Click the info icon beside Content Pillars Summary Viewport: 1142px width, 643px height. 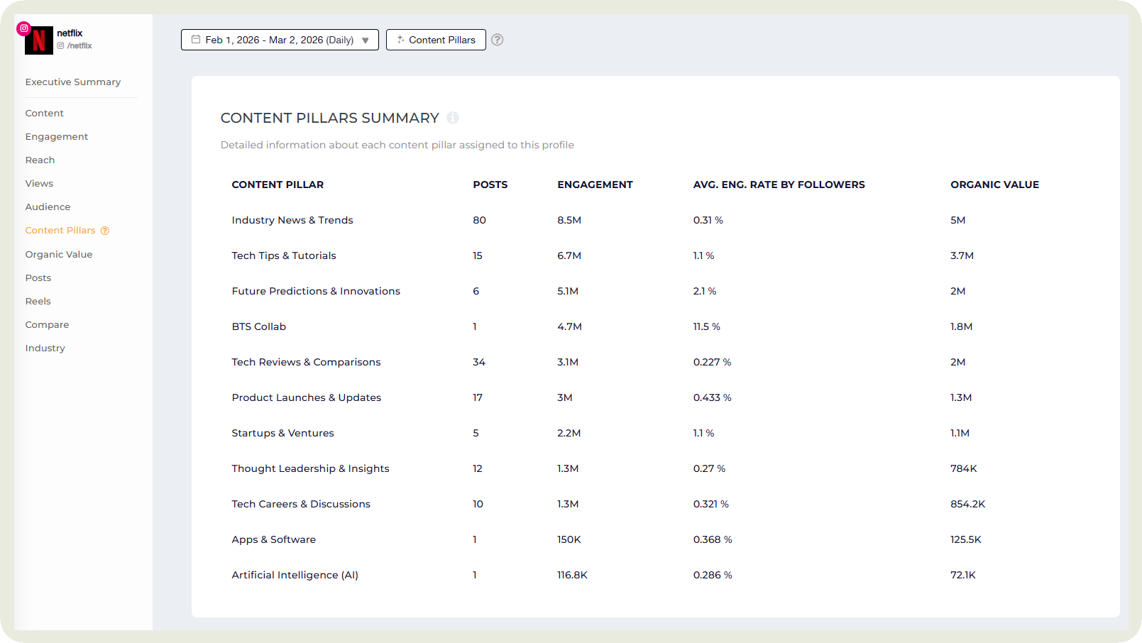[453, 118]
